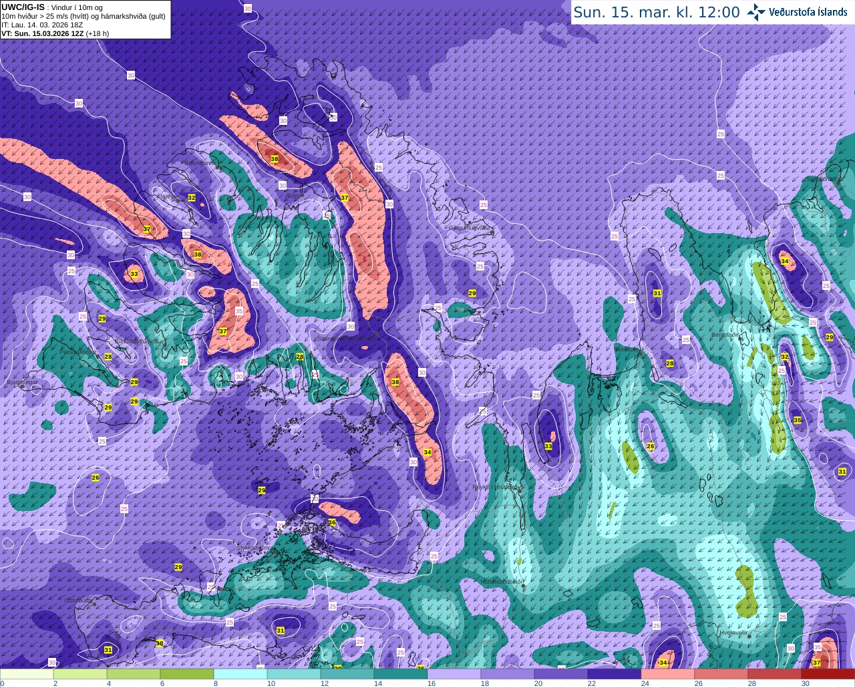Select the 16–18 m/s light lavender legend swatch

pos(454,674)
